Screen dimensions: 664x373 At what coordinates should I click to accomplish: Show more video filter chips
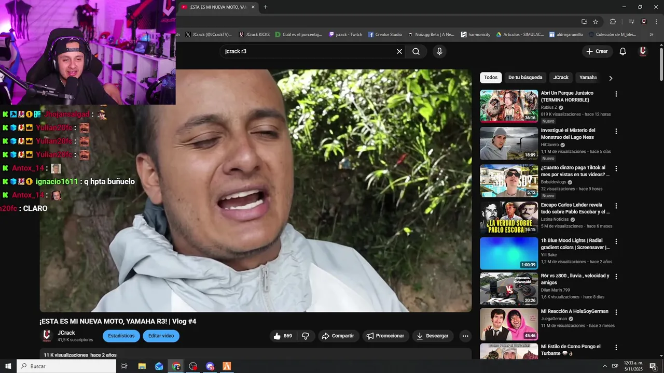(611, 78)
